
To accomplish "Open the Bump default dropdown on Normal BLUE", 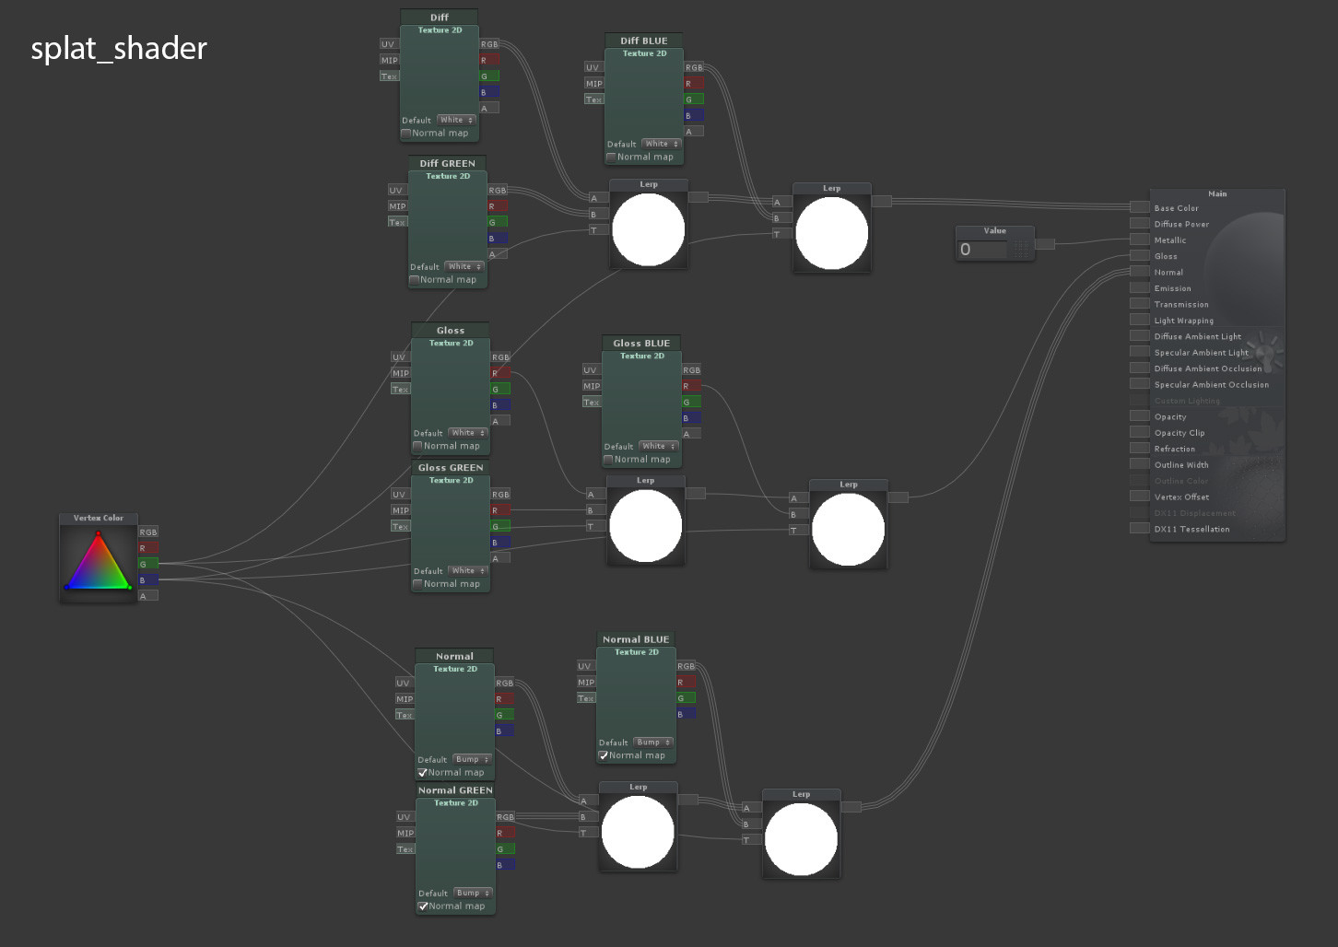I will (x=653, y=742).
